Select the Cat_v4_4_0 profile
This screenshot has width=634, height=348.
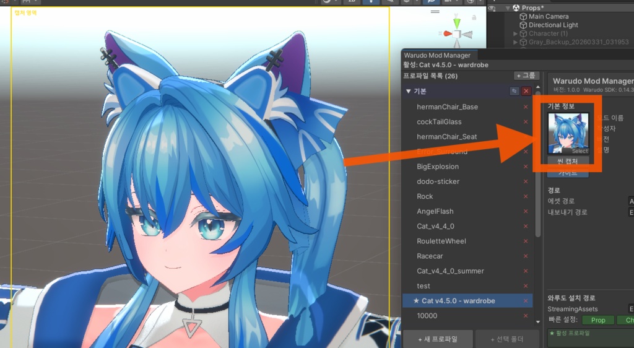467,227
